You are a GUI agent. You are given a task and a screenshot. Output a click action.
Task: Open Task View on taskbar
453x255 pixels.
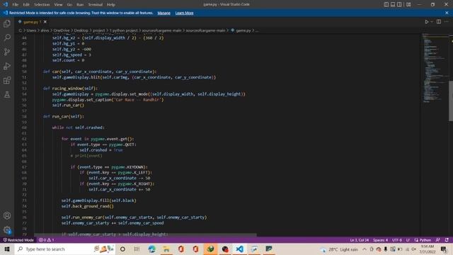(x=137, y=249)
